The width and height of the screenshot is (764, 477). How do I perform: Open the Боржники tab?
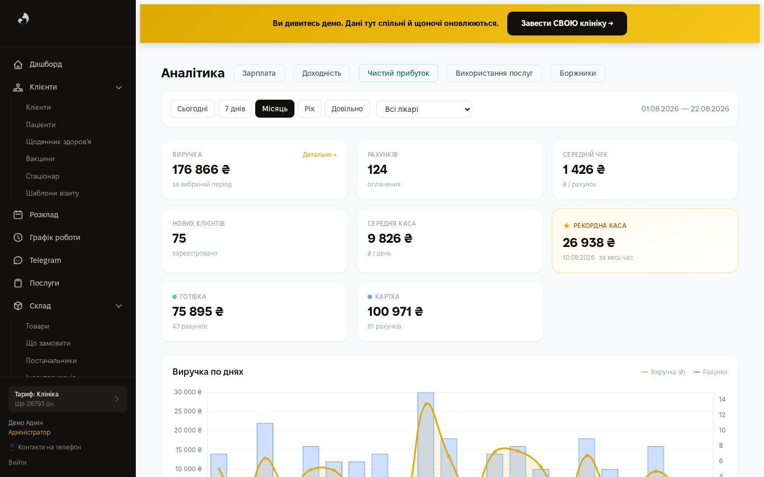578,73
